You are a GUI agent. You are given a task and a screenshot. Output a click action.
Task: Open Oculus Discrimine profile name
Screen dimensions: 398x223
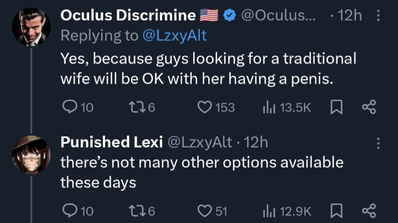pyautogui.click(x=128, y=15)
